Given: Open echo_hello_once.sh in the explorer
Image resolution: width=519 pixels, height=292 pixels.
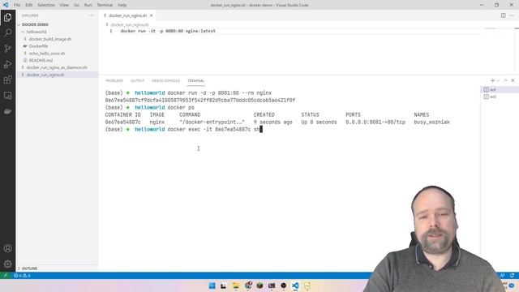Looking at the screenshot, I should click(x=47, y=54).
